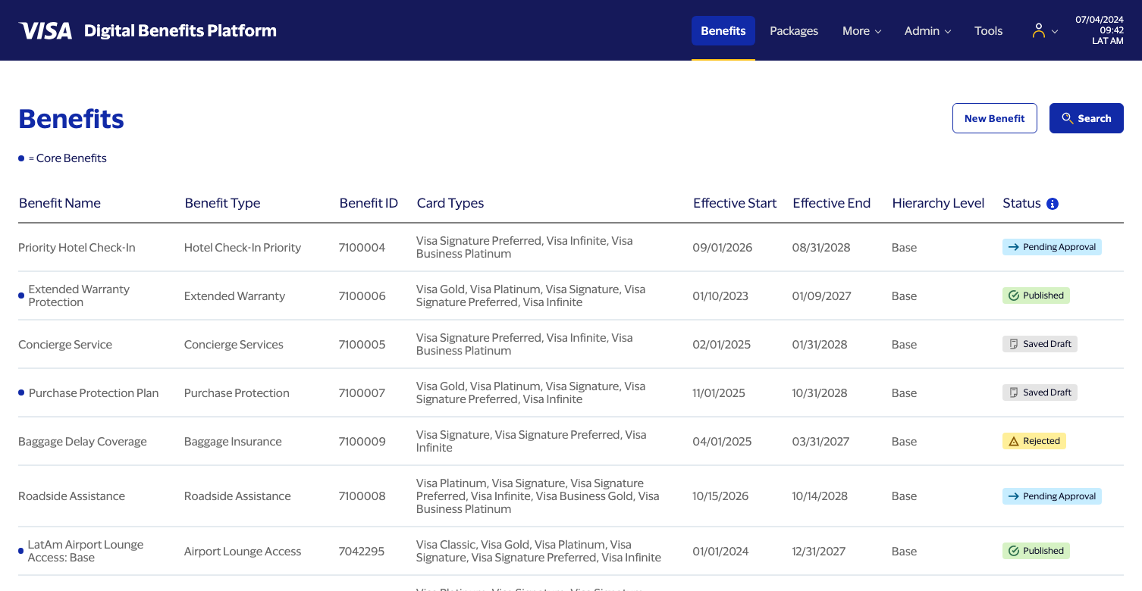
Task: Click Published badge for LatAm Airport Lounge
Action: [x=1036, y=551]
